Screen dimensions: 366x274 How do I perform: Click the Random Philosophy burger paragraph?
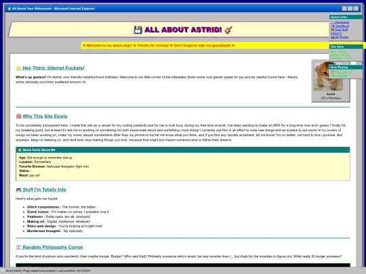tap(178, 256)
